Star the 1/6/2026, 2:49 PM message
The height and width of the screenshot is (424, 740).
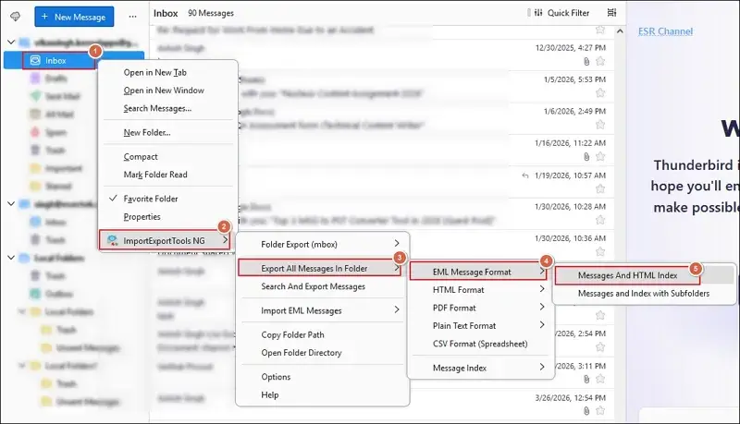coord(600,125)
